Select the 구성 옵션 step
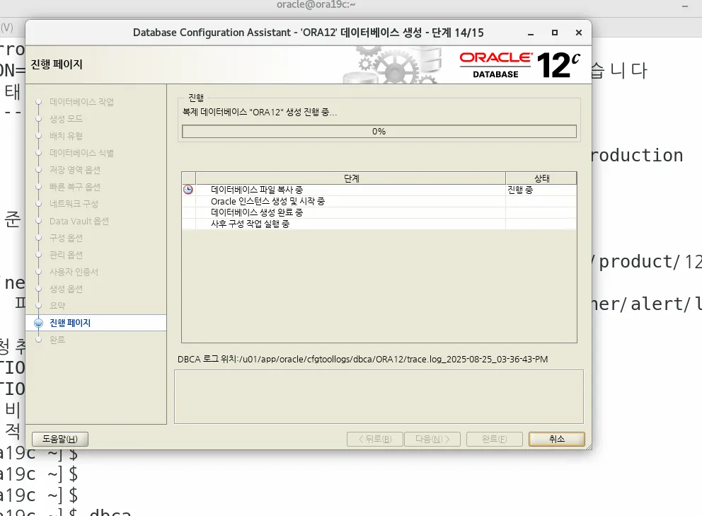 (x=66, y=238)
